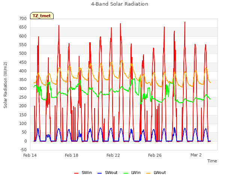Click the 350 y-axis tick label

point(23,80)
